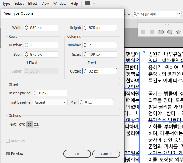Screen dimensions: 183x163
Task: Uncheck the Preview checkbox
Action: click(x=8, y=153)
